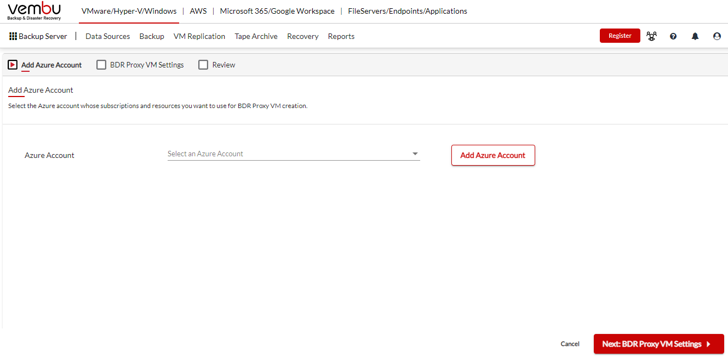Click Next: BDR Proxy VM Settings button

(659, 344)
